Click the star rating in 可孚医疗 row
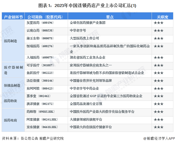Image resolution: width=175 pixels, height=144 pixels. click(x=159, y=66)
